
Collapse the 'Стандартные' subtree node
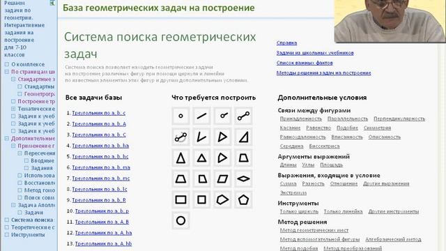(x=13, y=79)
